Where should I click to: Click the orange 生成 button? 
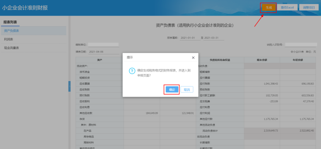(x=269, y=7)
